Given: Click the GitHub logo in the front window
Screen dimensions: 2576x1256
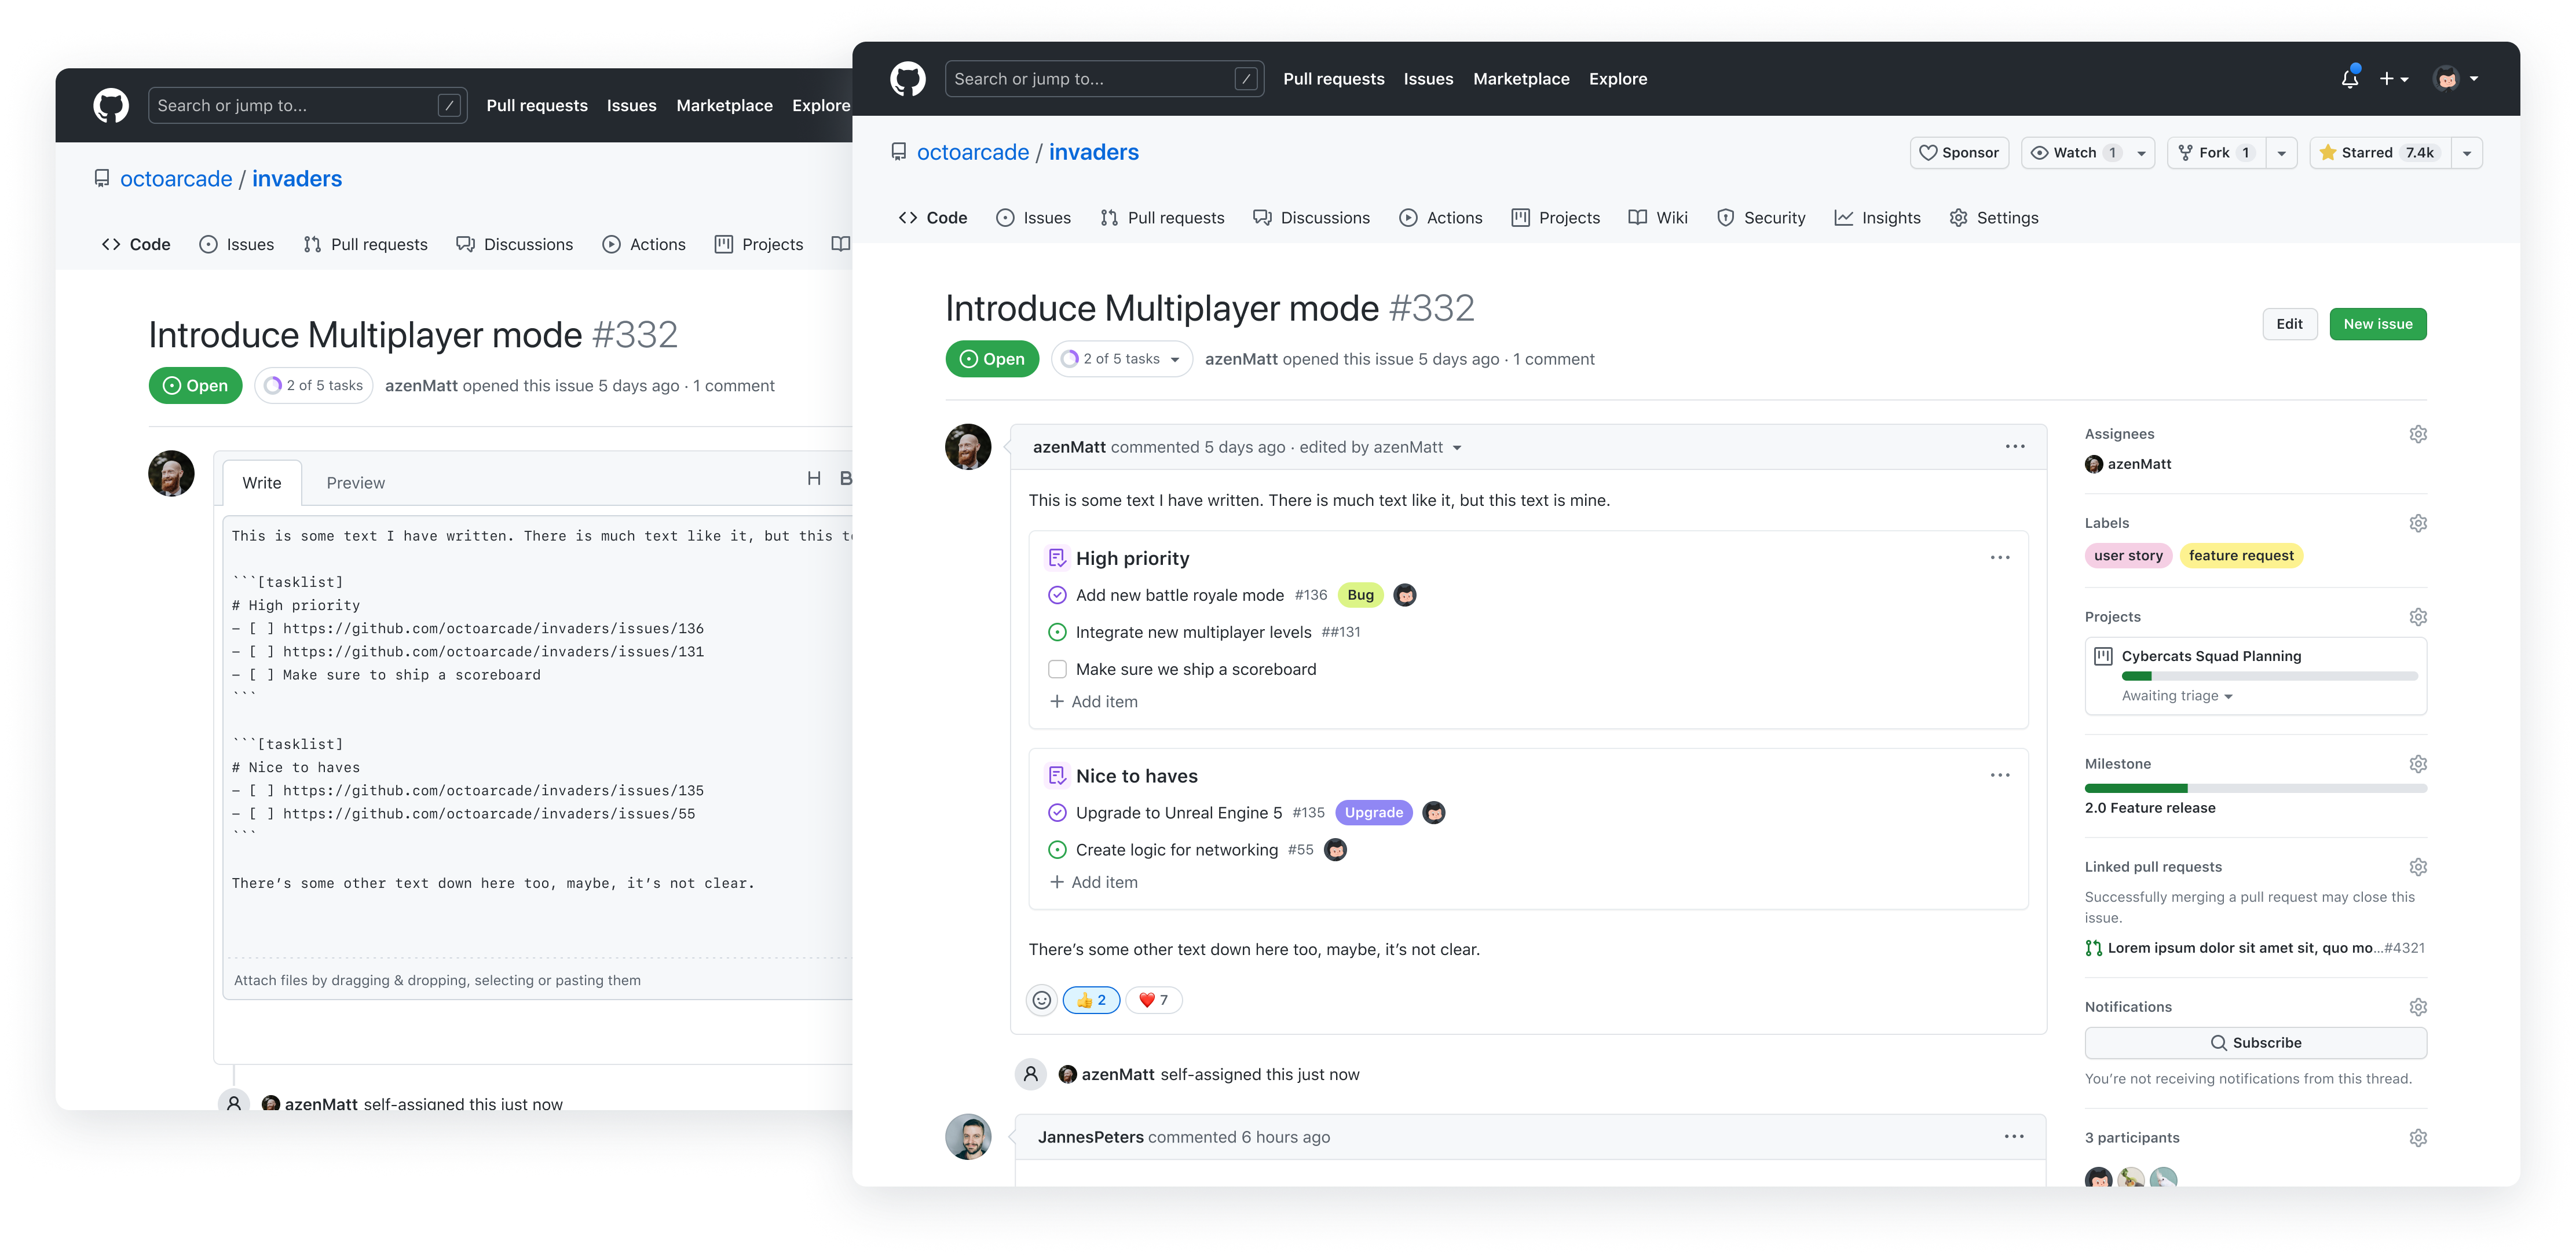Looking at the screenshot, I should tap(907, 79).
